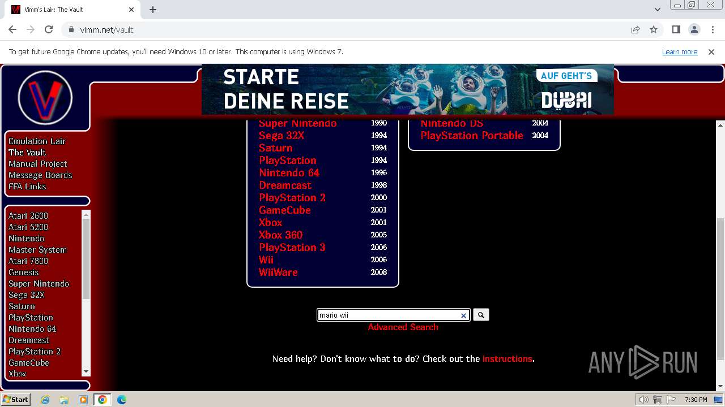Click the Windows Start button
Viewport: 725px width, 407px height.
(x=16, y=400)
